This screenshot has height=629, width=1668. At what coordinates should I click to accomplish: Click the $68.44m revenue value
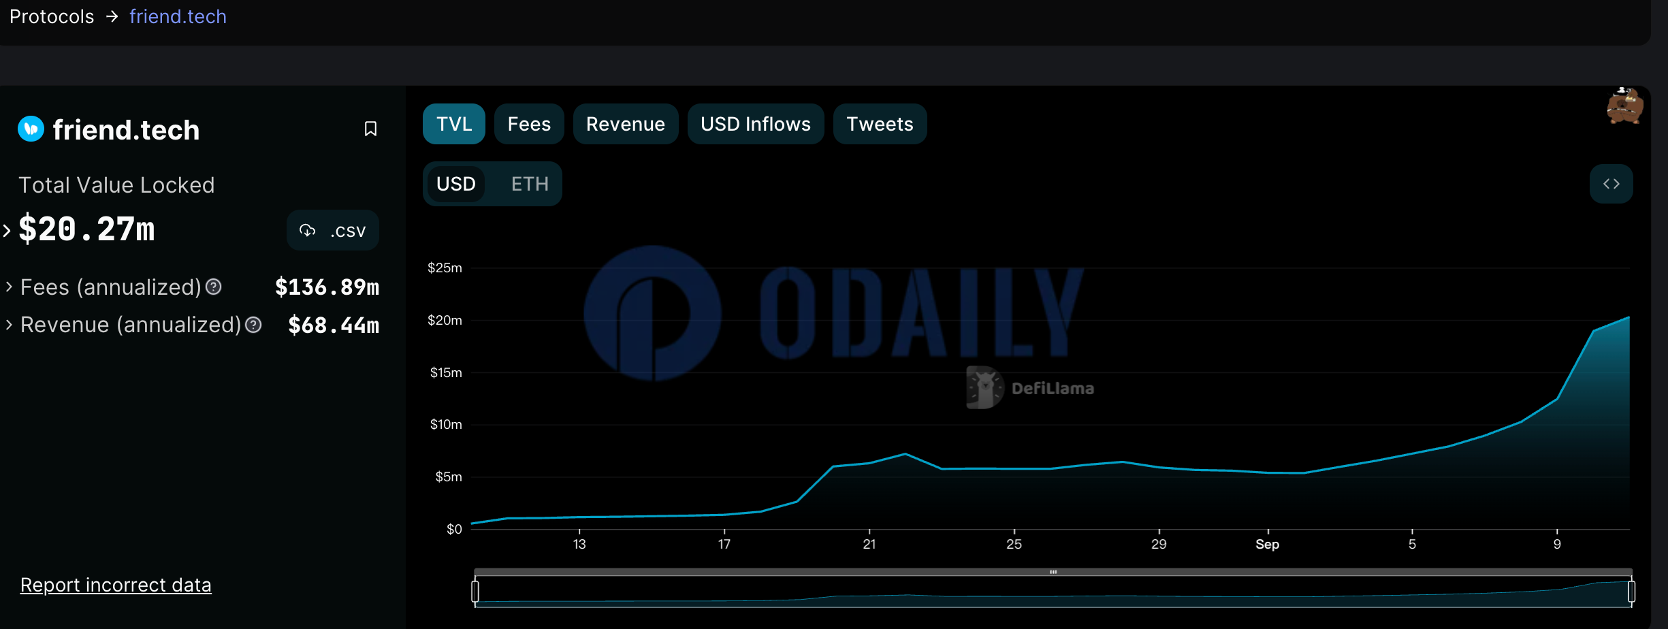coord(334,325)
